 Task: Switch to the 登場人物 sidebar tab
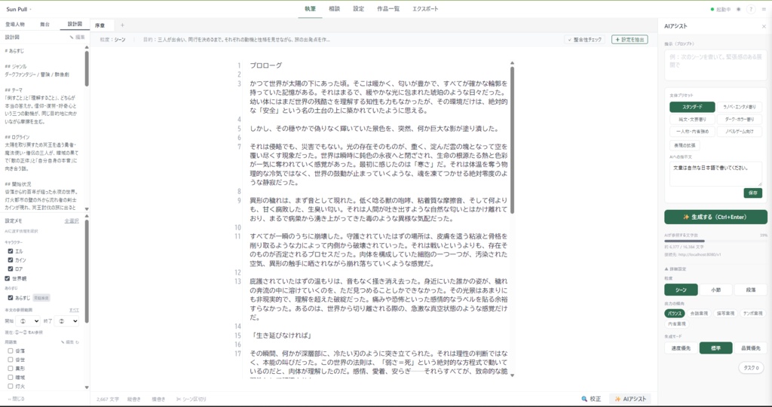(15, 24)
